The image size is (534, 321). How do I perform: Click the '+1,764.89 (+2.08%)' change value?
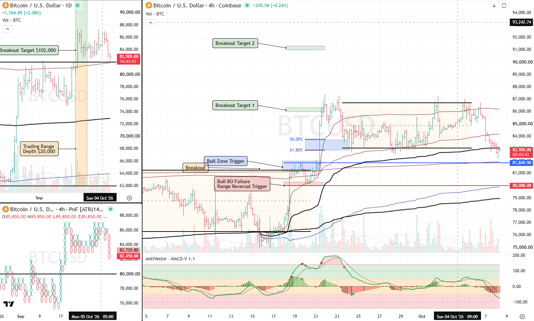21,13
